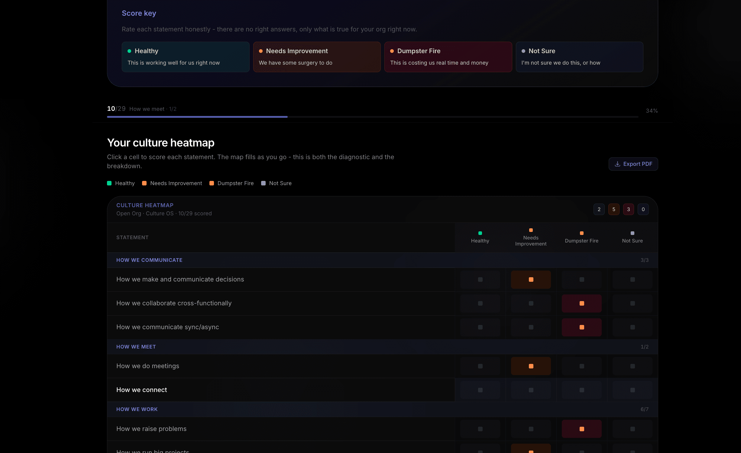This screenshot has width=741, height=453.
Task: Mark 'collaborate cross-functionally' as Needs Improvement
Action: tap(531, 304)
